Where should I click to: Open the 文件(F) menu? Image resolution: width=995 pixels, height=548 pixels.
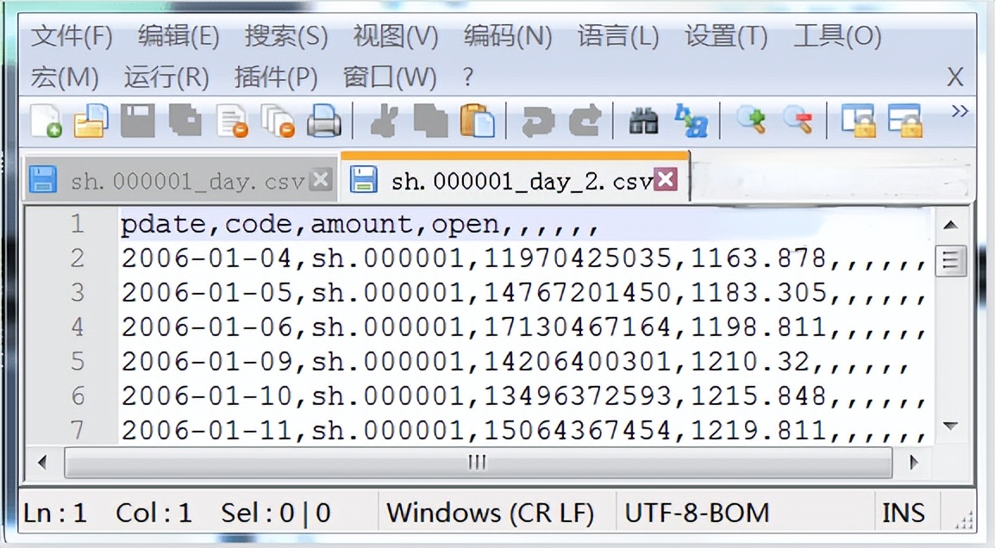click(x=72, y=36)
